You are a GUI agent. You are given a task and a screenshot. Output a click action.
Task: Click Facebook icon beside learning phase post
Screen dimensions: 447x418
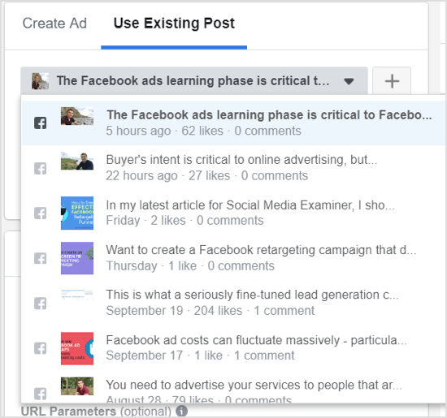pyautogui.click(x=40, y=123)
